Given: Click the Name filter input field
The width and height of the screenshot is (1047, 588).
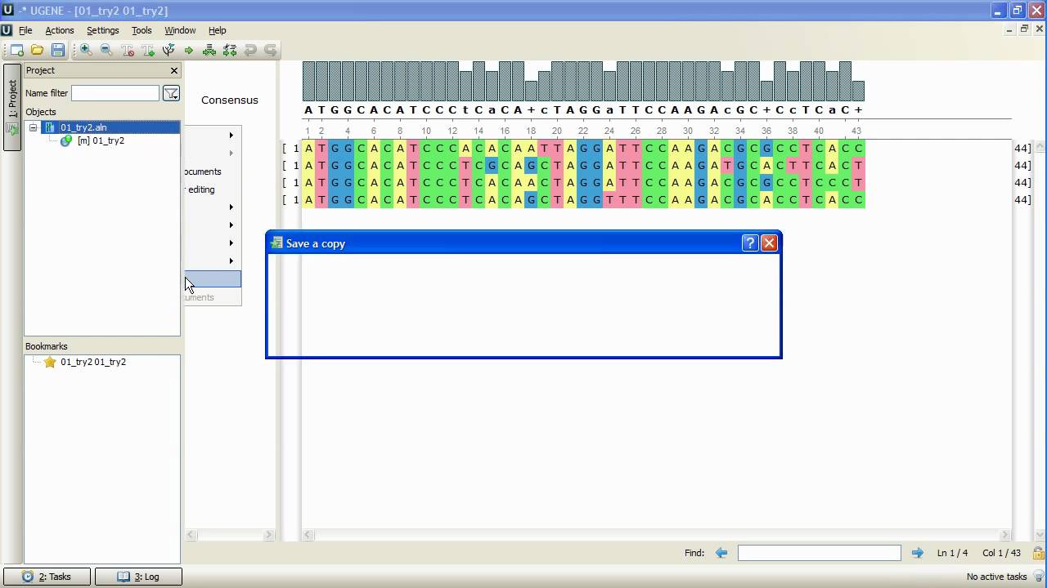Looking at the screenshot, I should (115, 93).
